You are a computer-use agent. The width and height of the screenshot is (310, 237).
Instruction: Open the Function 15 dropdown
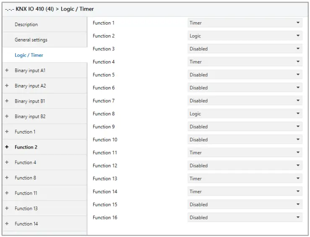[x=245, y=204]
